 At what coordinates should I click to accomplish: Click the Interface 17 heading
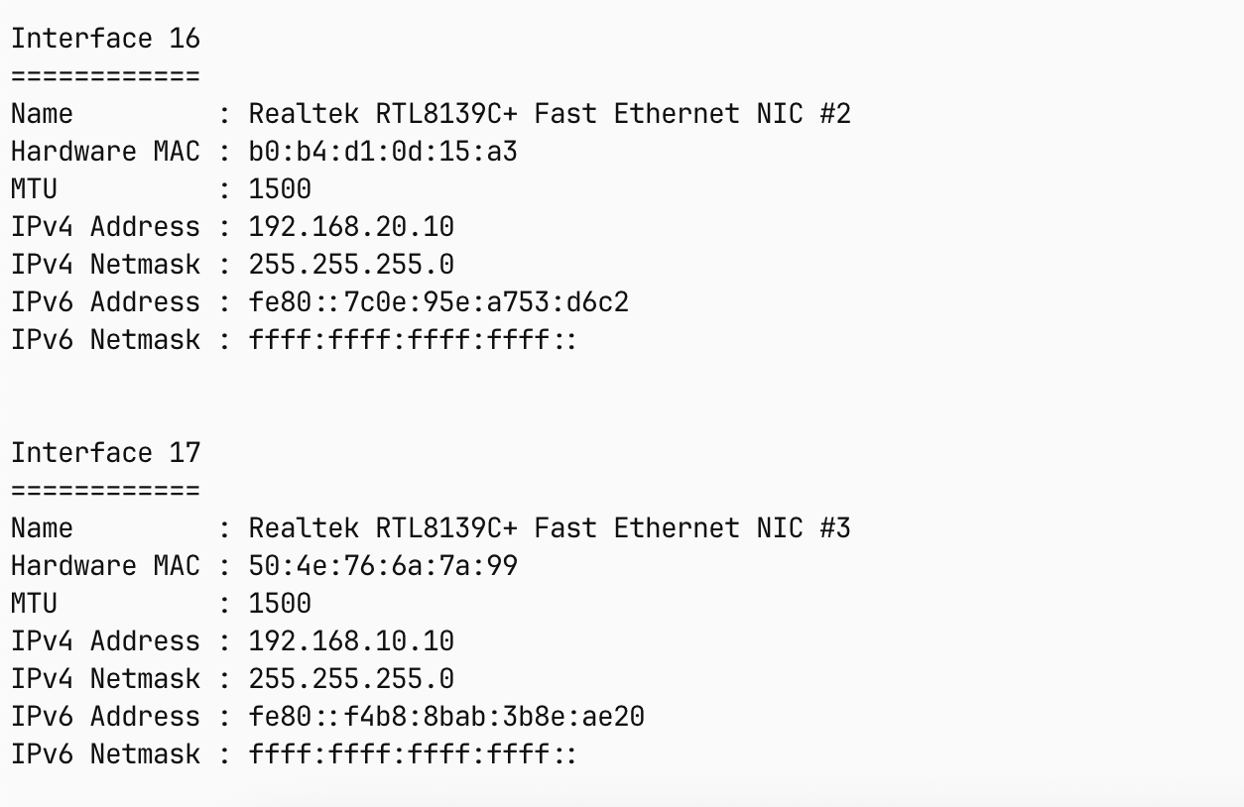tap(105, 453)
